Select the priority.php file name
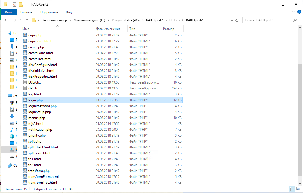The image size is (303, 193). click(x=37, y=135)
